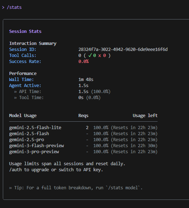
Task: Click the guillemet before Tool Time
Action: (x=15, y=98)
